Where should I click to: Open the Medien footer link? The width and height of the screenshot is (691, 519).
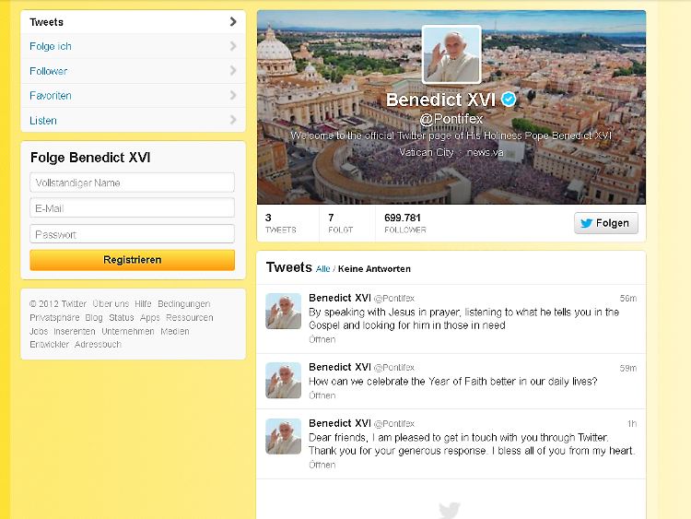[175, 331]
